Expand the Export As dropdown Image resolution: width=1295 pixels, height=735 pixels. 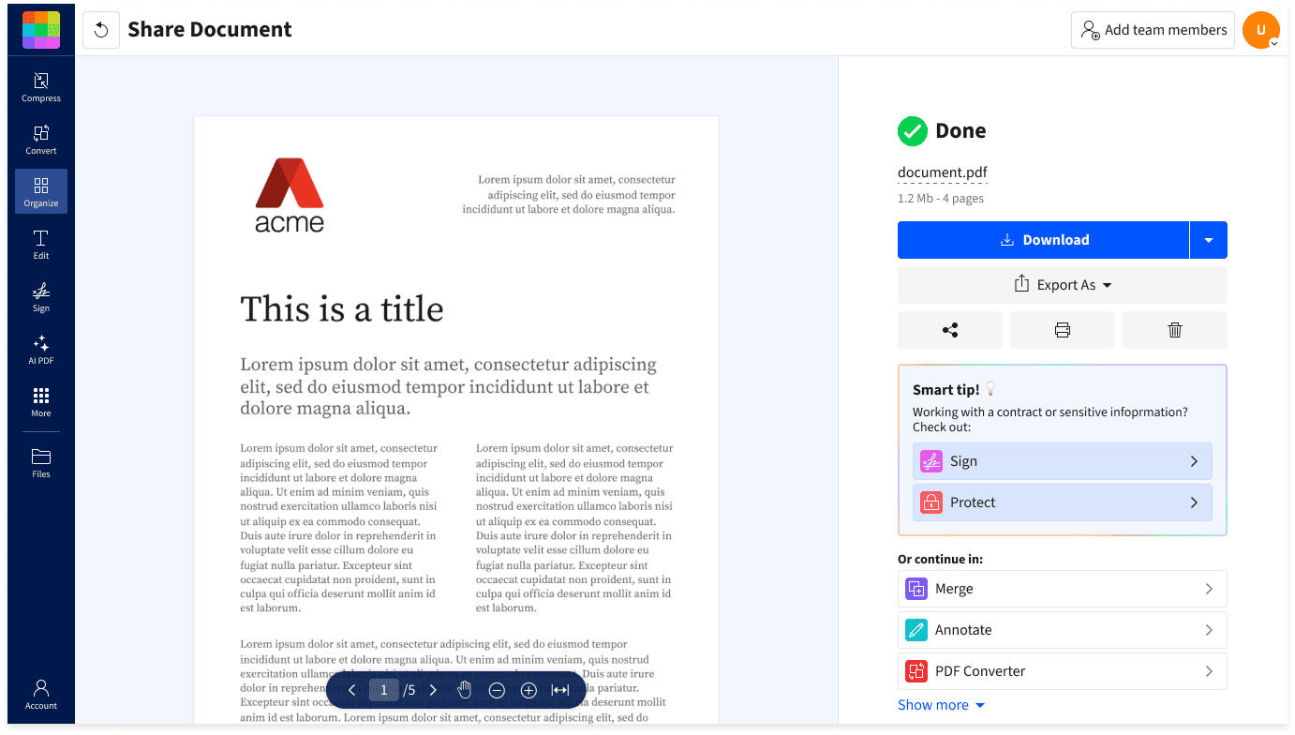(x=1063, y=285)
